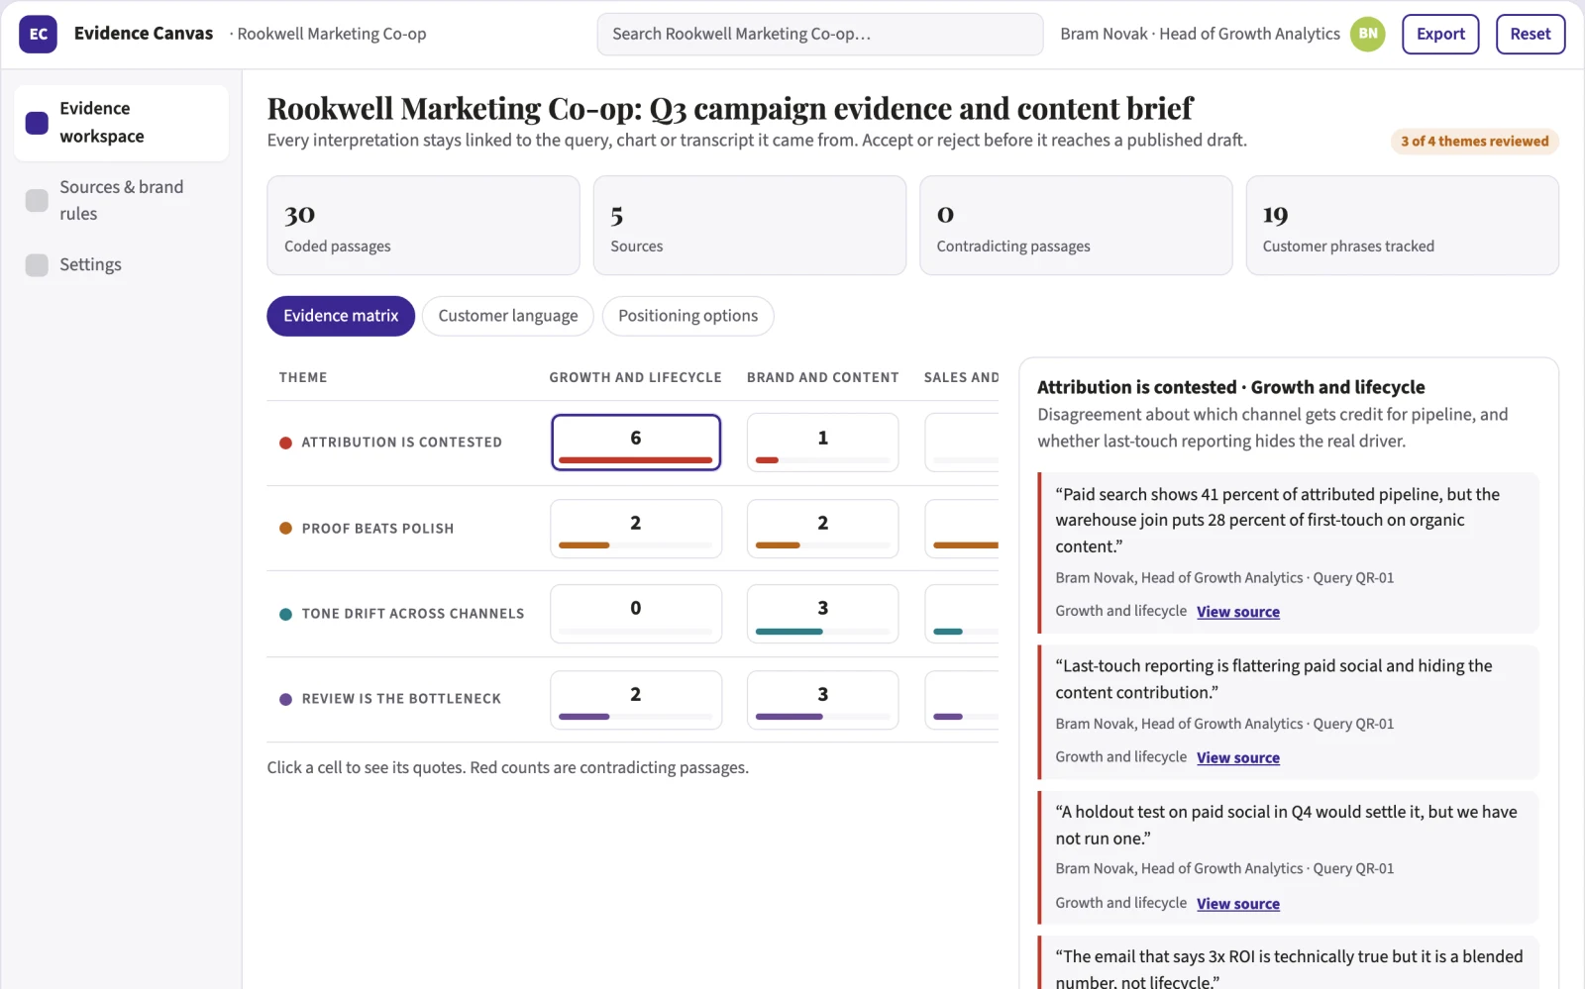Open the Positioning options tab

688,316
